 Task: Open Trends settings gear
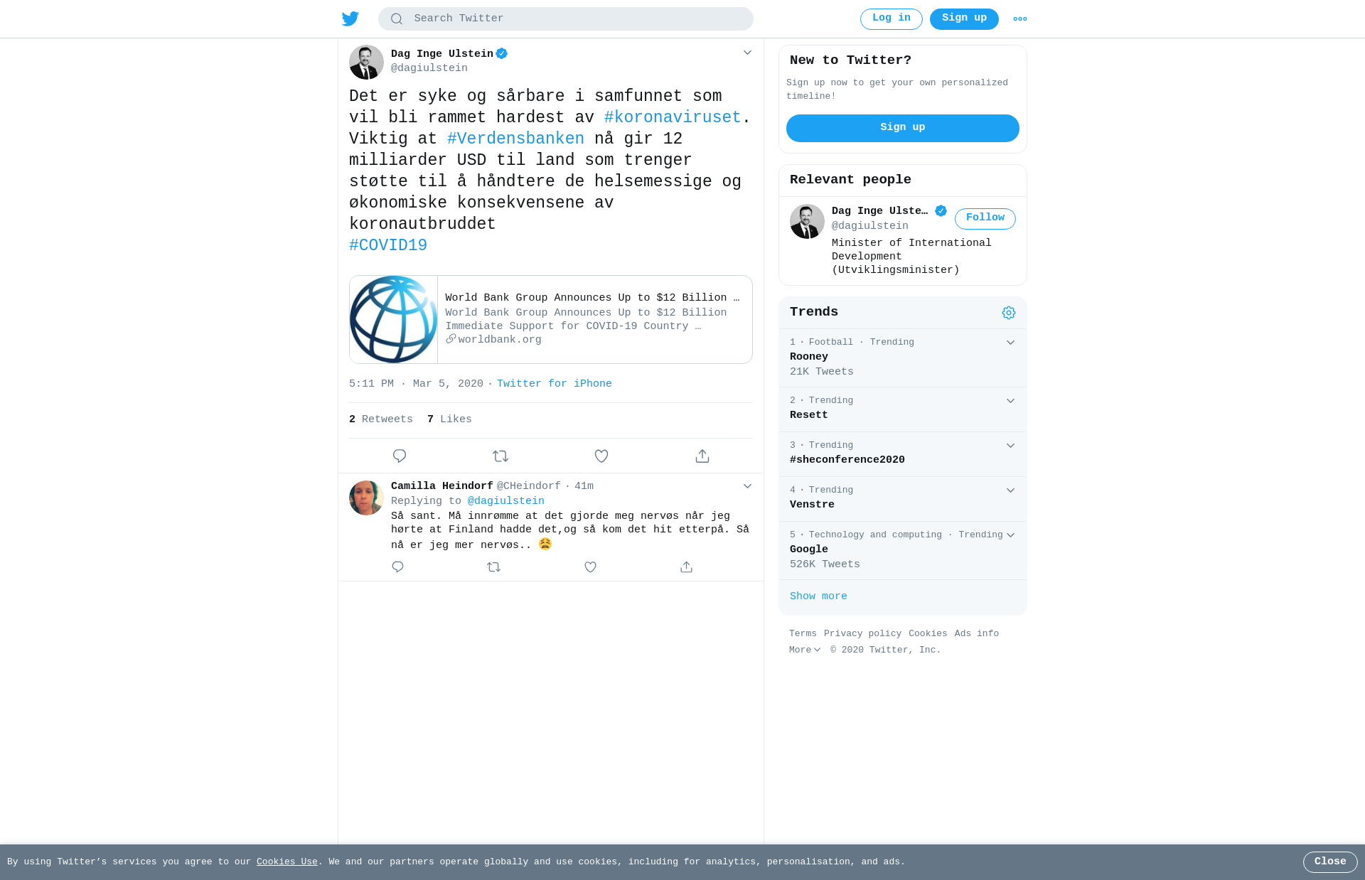(1009, 313)
